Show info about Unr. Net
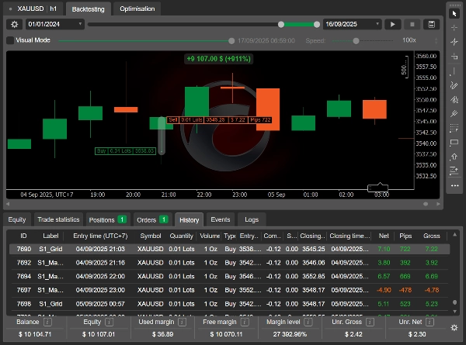 (429, 322)
